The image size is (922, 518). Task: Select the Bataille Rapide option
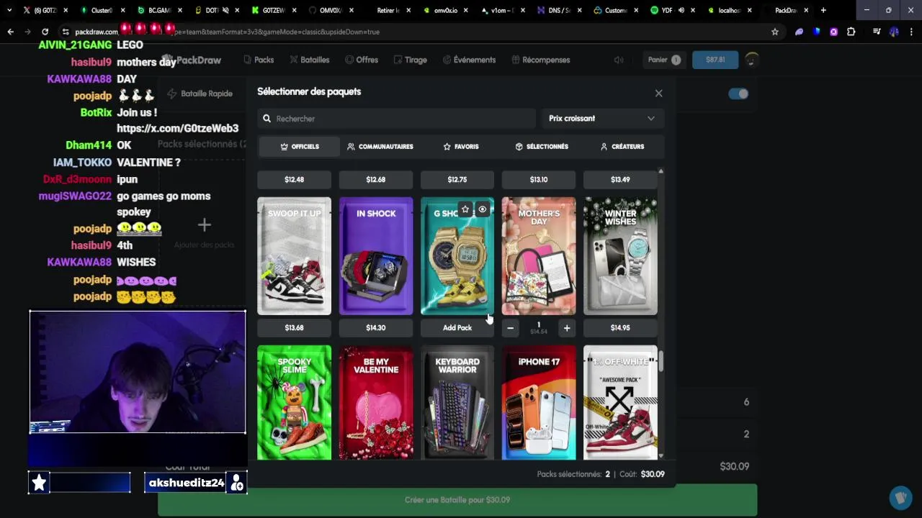pos(200,94)
